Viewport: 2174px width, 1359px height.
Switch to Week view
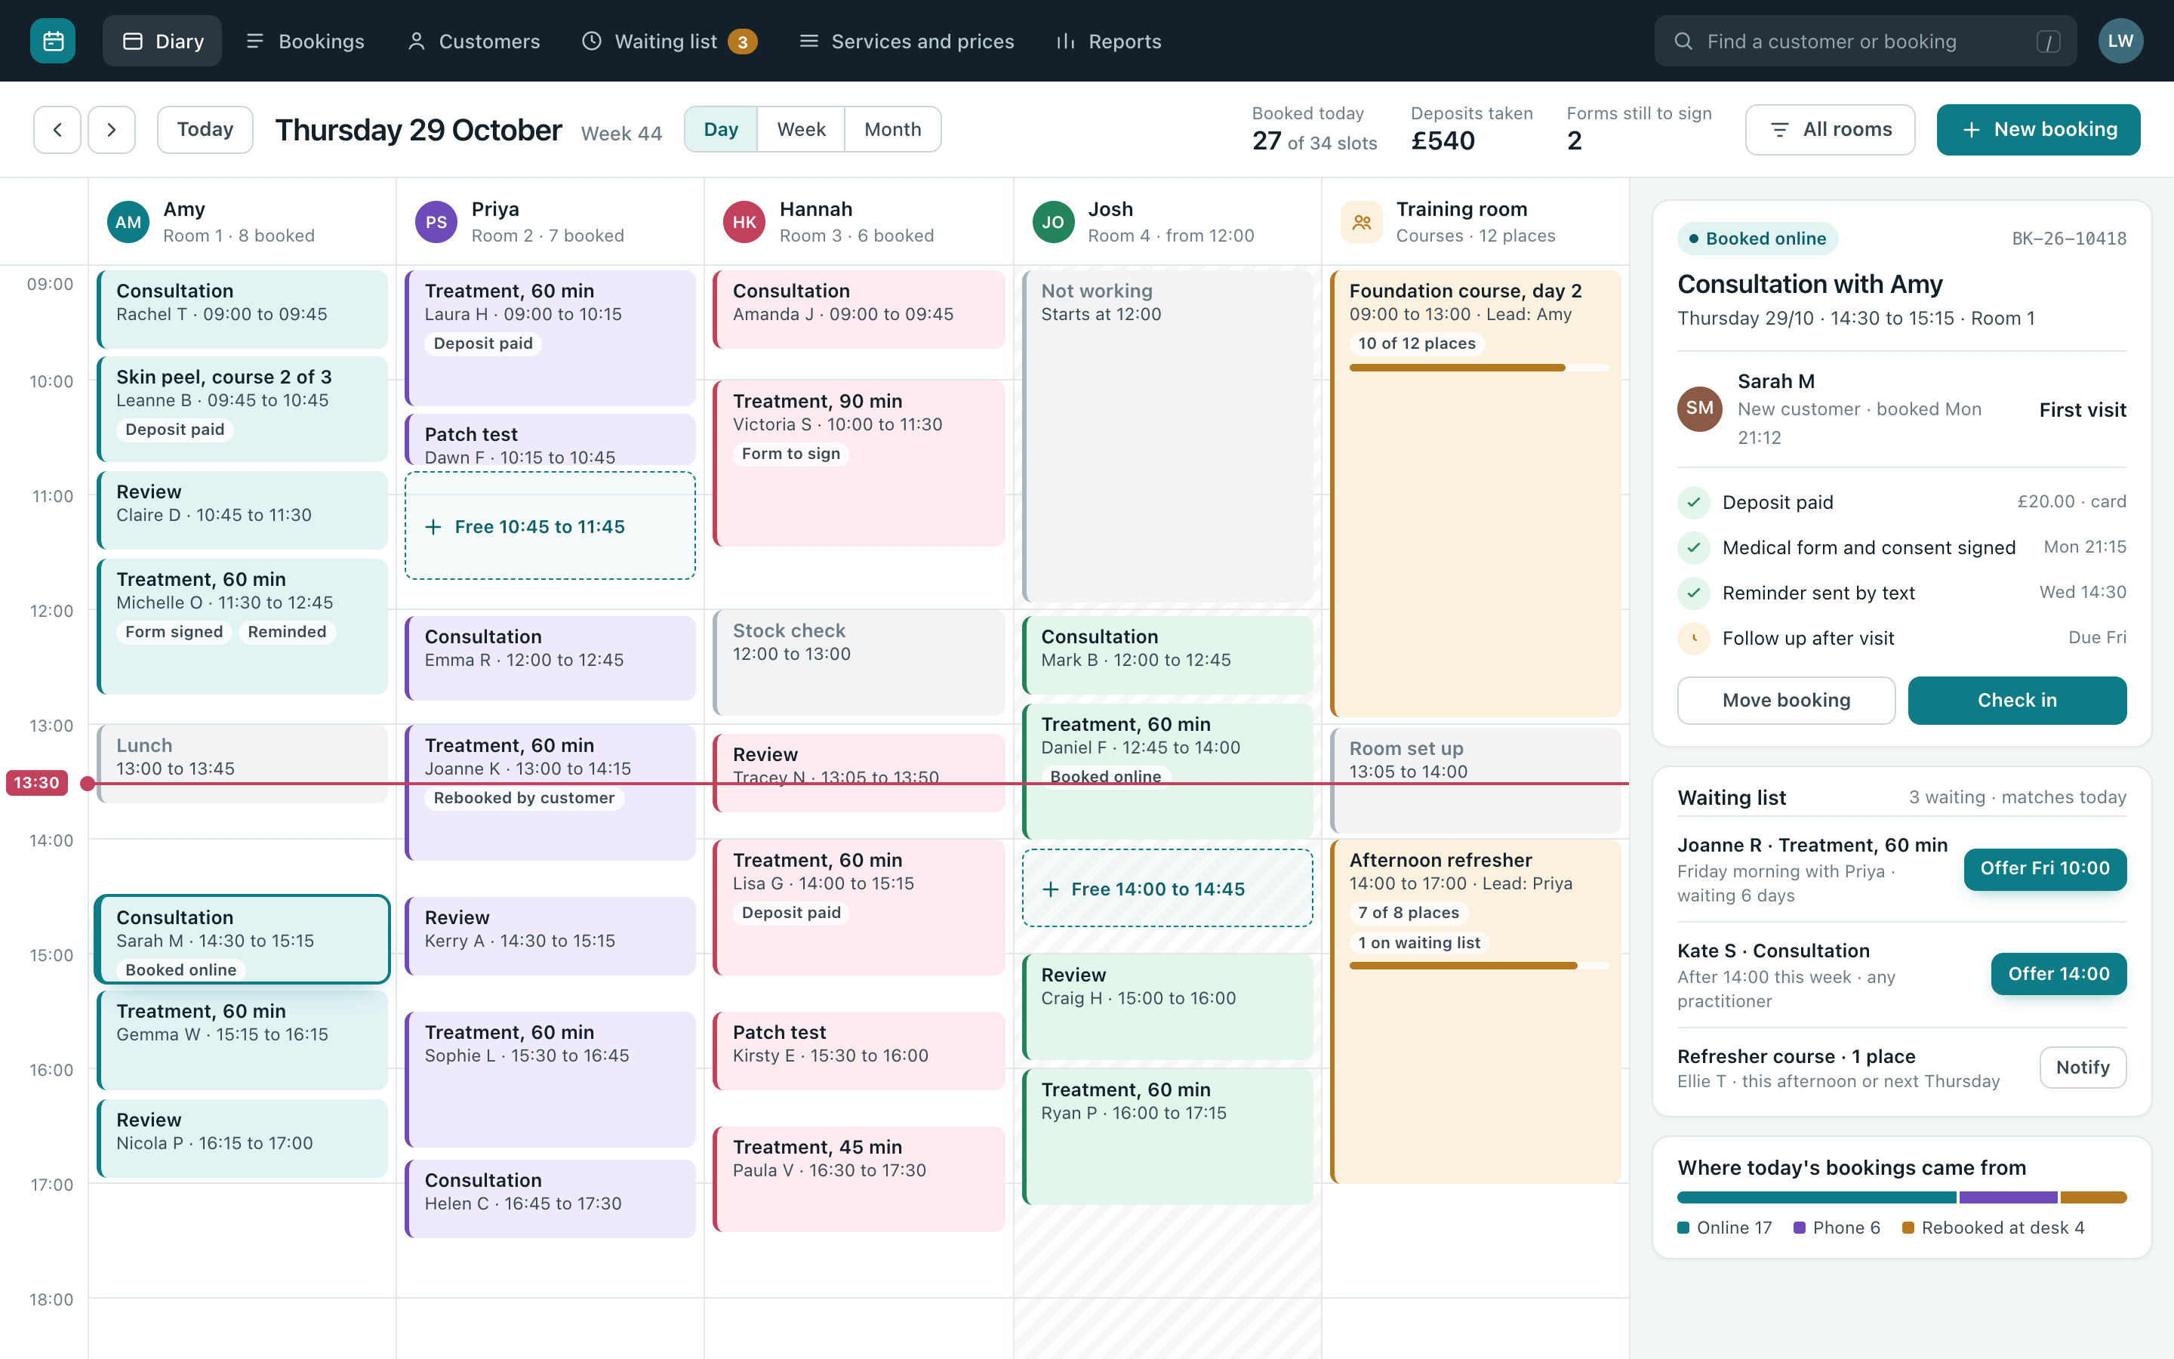tap(800, 129)
